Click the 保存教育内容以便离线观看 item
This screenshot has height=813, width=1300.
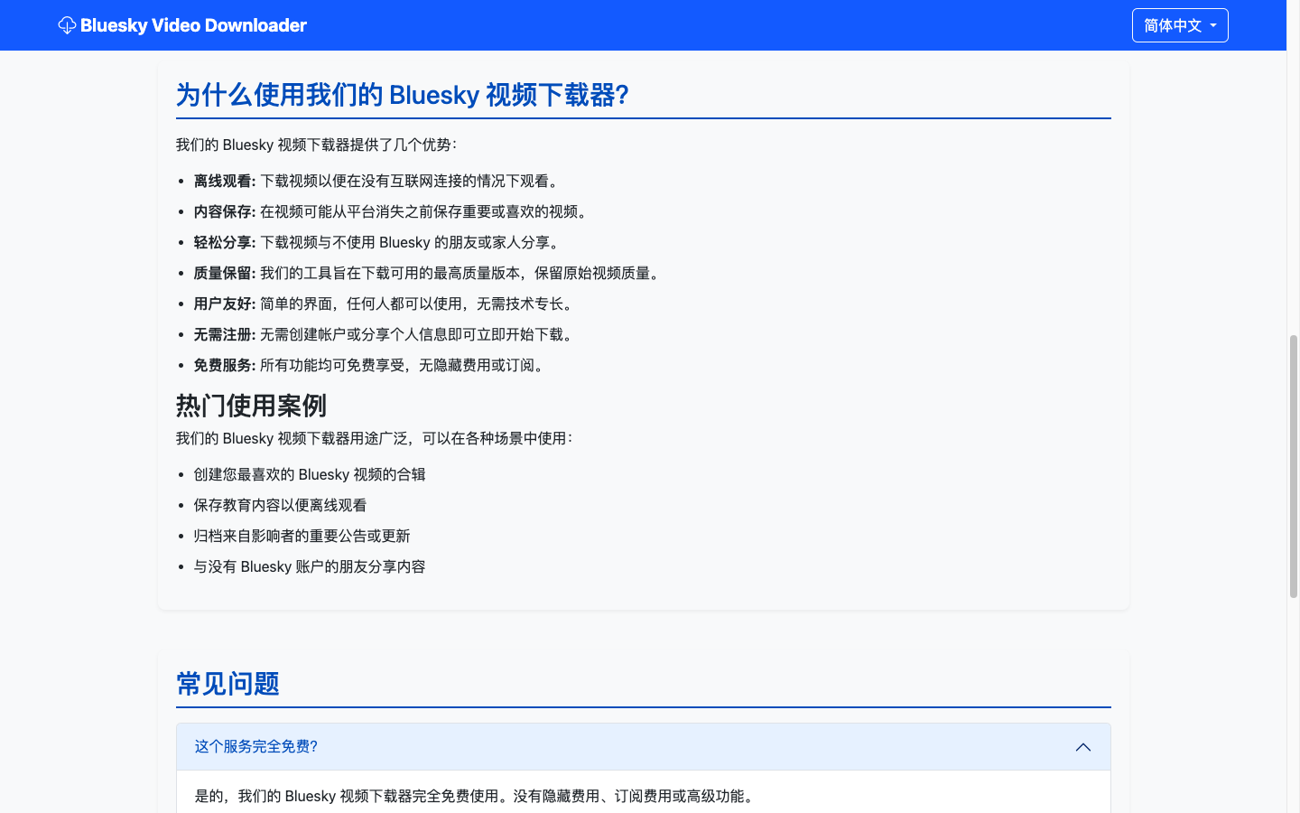tap(280, 505)
